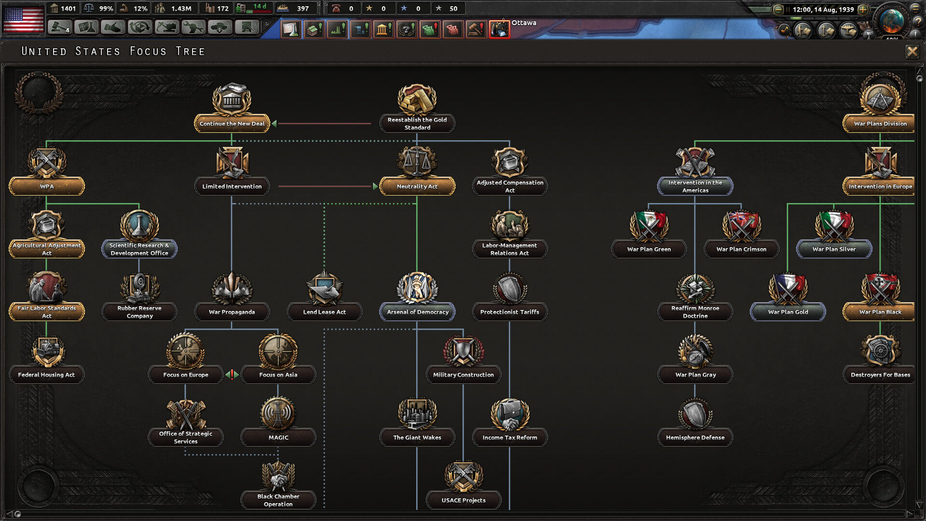Select the army plans order icon
This screenshot has width=926, height=521.
pyautogui.click(x=803, y=31)
